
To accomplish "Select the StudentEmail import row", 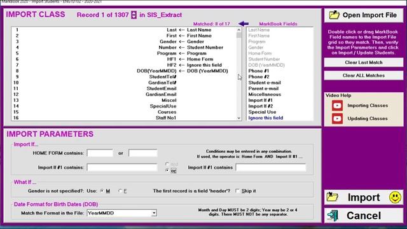I will [x=124, y=88].
